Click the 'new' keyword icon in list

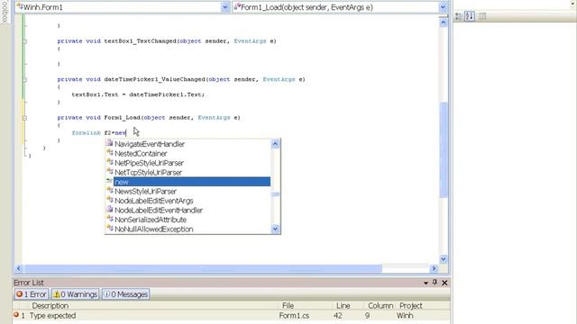tap(109, 181)
